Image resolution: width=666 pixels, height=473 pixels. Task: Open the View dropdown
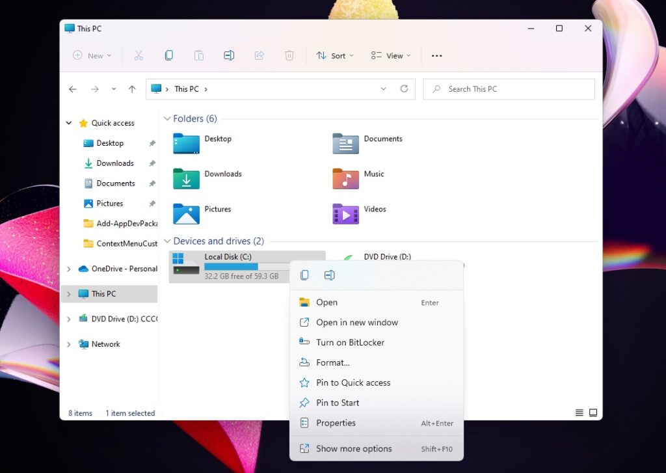(390, 55)
